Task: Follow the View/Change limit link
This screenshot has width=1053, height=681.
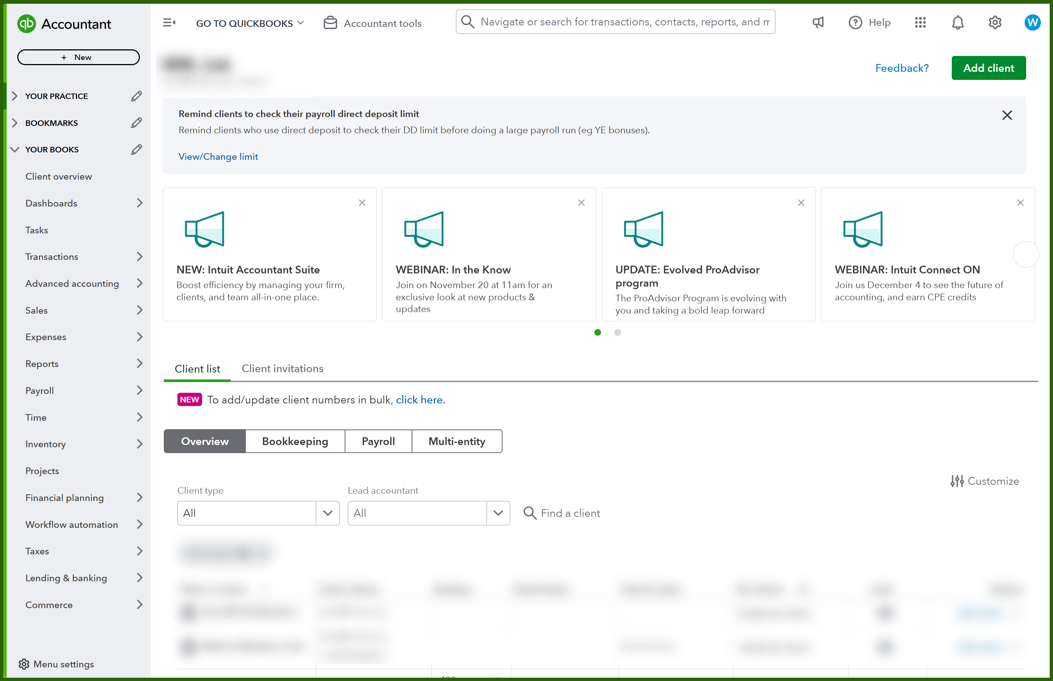Action: (x=218, y=156)
